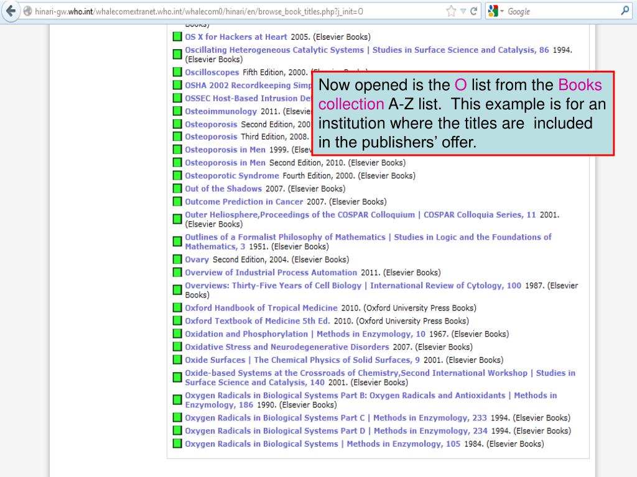Click text "2010. (Oxford University Press Books)" after Tropical Medicine

409,308
